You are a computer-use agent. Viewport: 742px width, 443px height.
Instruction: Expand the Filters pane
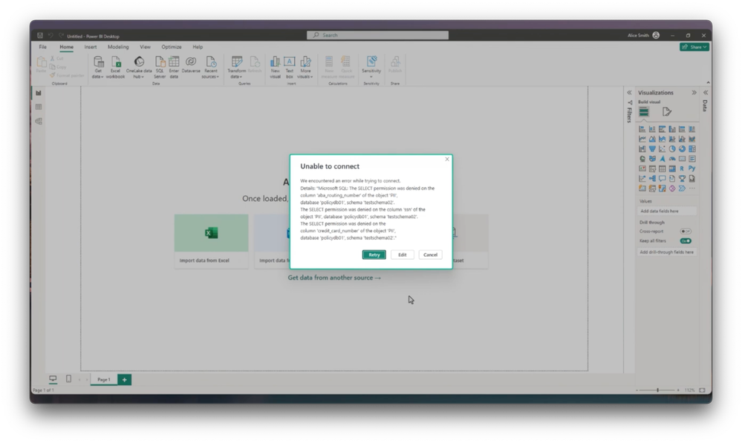pos(629,93)
